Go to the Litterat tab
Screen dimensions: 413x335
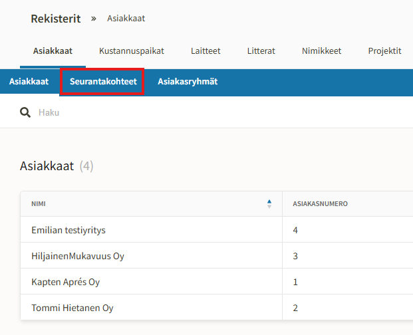click(x=261, y=51)
